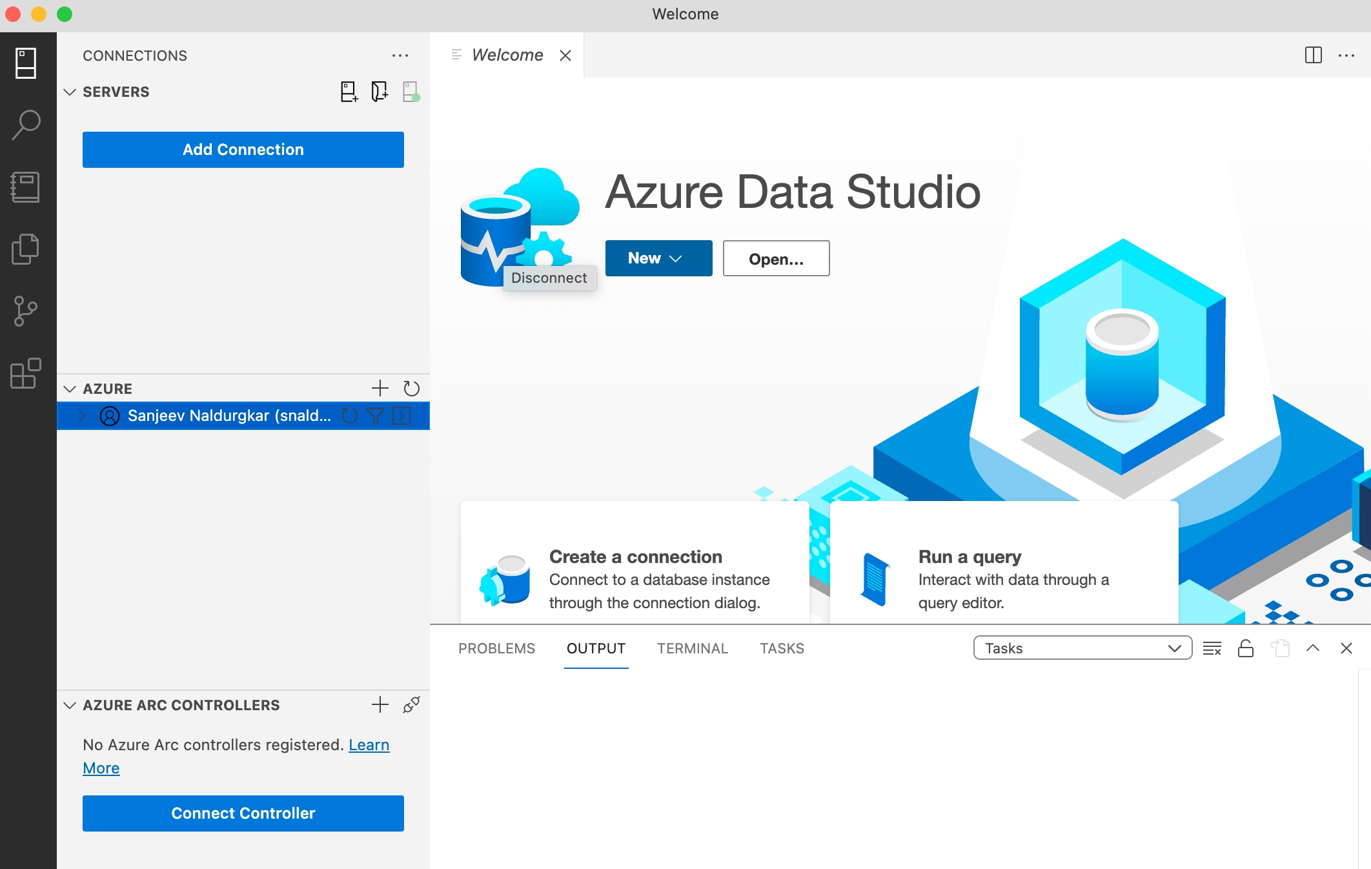
Task: Follow the Learn More link
Action: pyautogui.click(x=369, y=744)
